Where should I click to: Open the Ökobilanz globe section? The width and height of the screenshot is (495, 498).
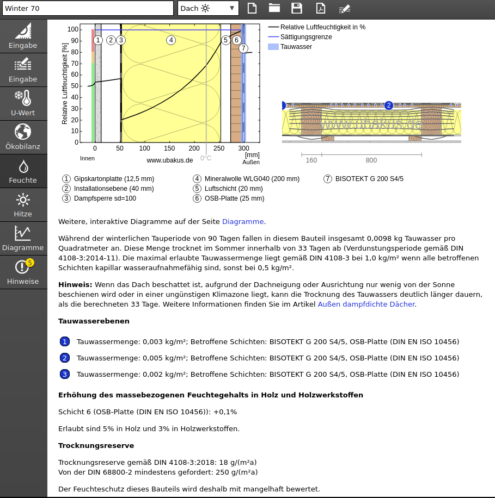pyautogui.click(x=23, y=137)
